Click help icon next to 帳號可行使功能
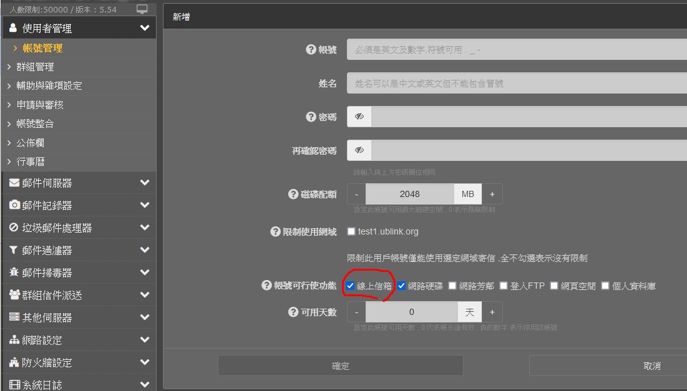687x391 pixels. (266, 286)
